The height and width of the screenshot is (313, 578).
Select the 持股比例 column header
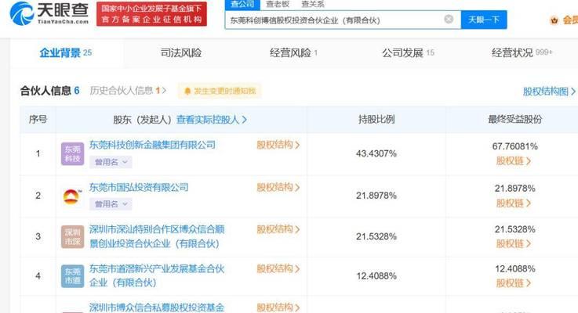(376, 120)
